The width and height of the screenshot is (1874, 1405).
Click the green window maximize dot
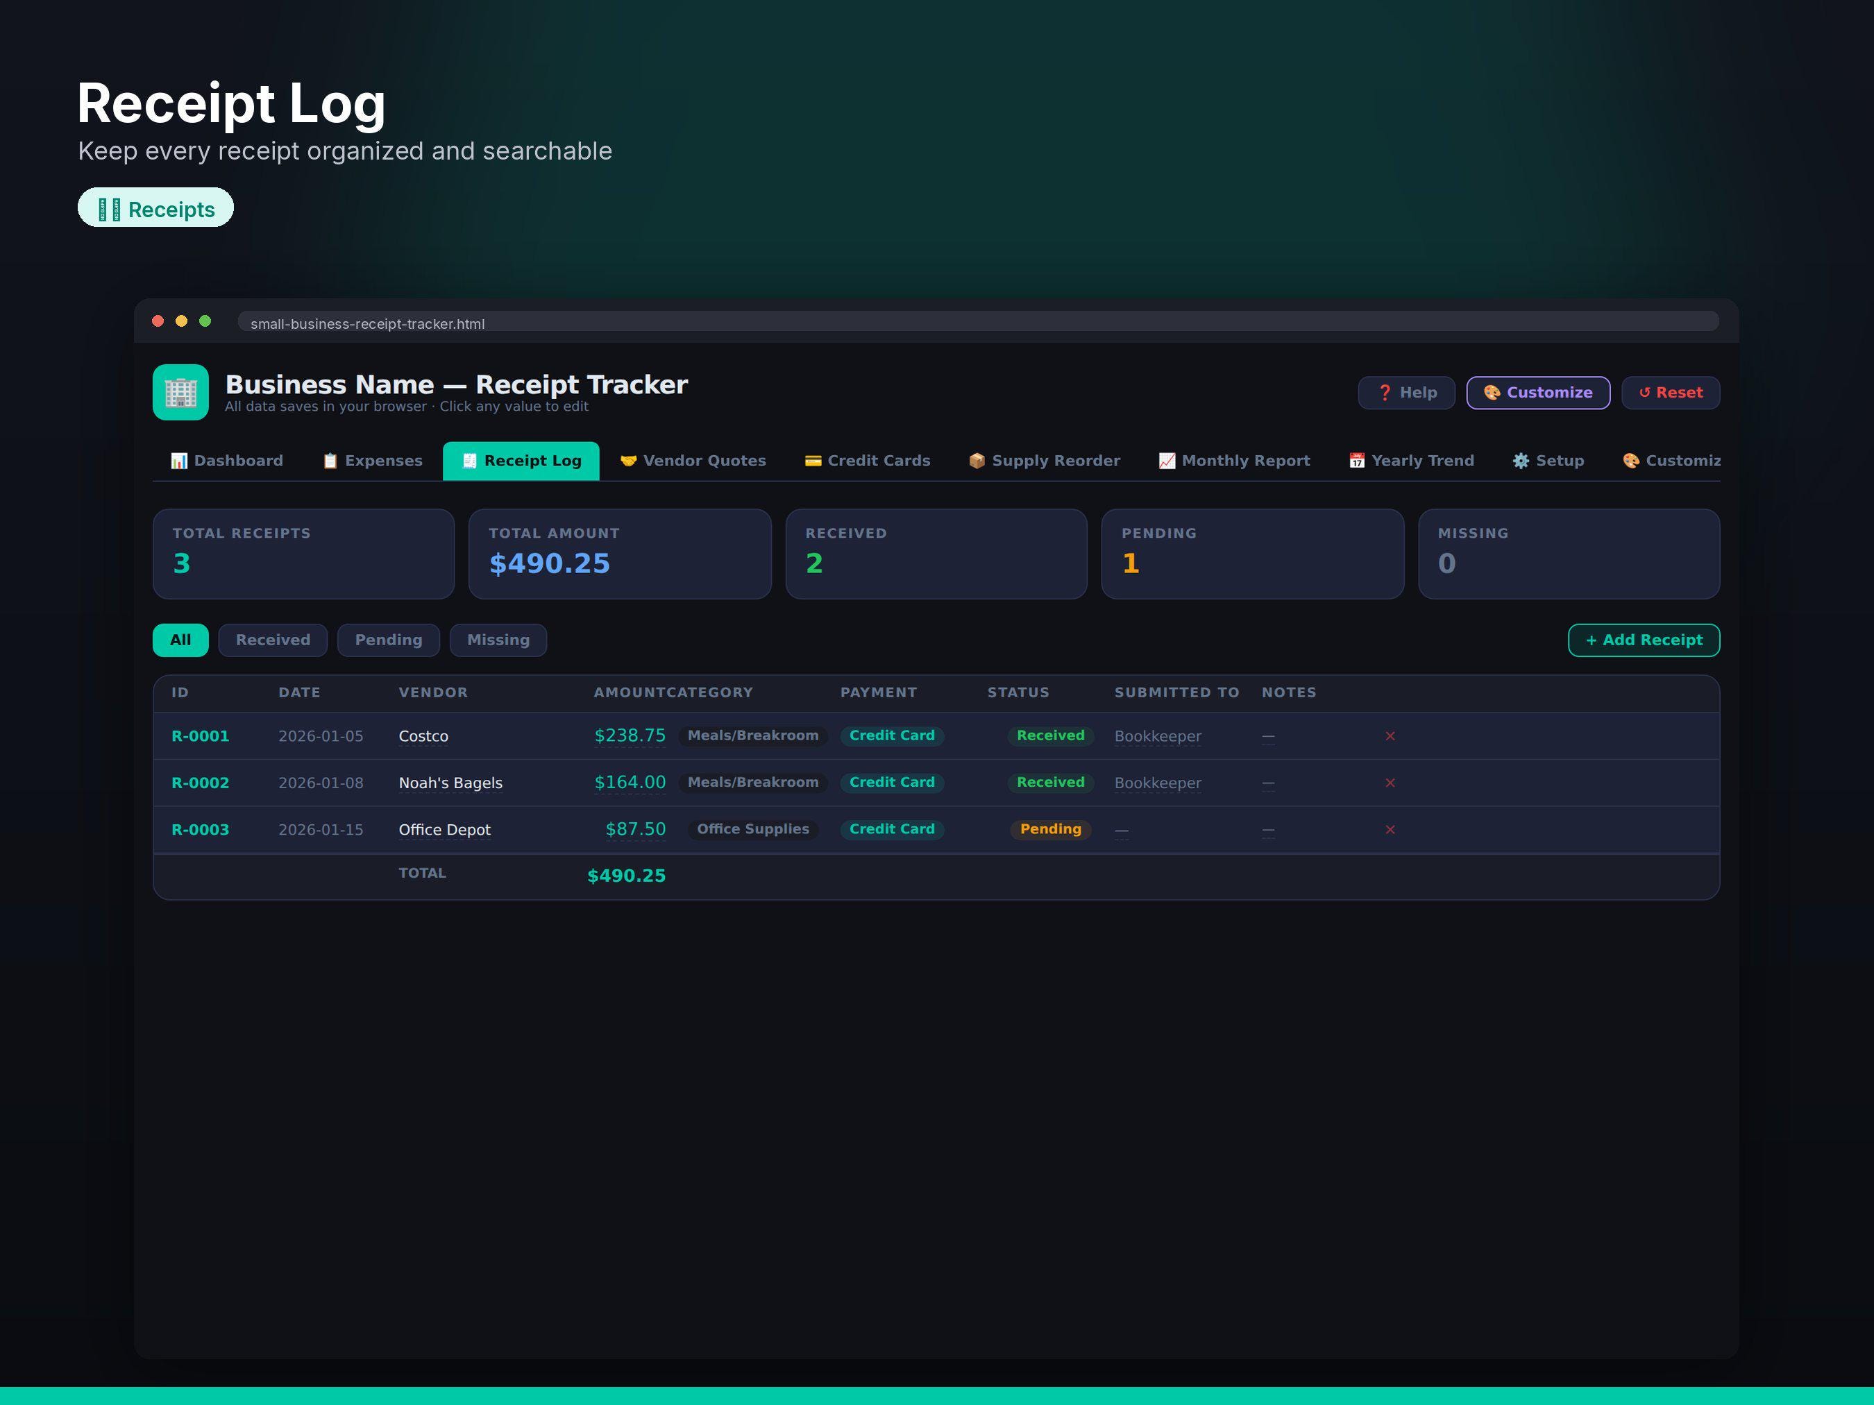tap(205, 321)
